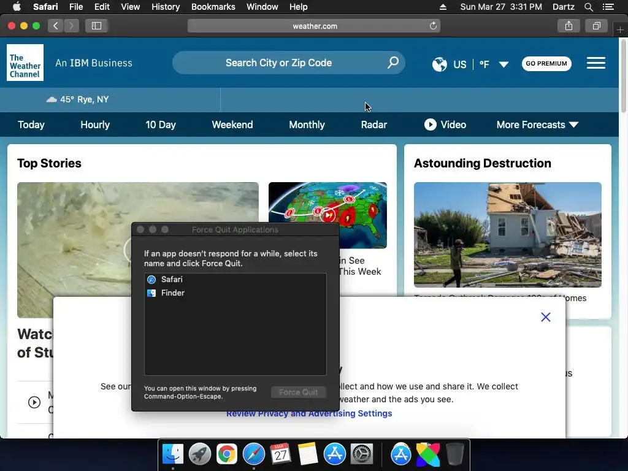Open the hamburger site menu
The width and height of the screenshot is (628, 471).
595,63
